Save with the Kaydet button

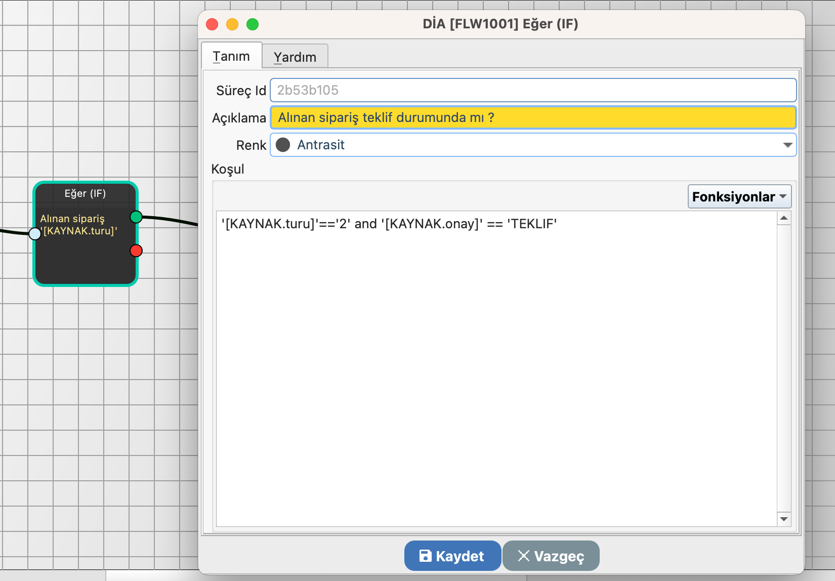(x=452, y=556)
